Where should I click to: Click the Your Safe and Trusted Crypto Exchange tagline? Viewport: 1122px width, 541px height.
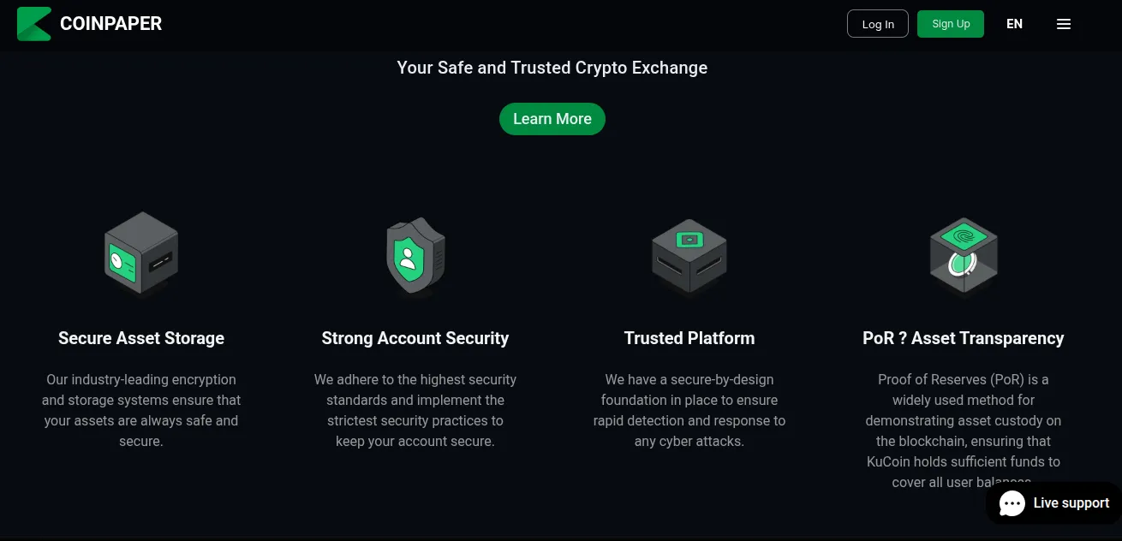click(x=552, y=68)
